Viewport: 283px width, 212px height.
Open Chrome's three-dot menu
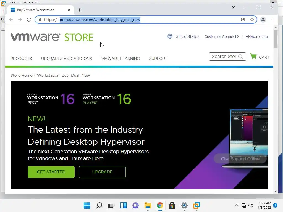pyautogui.click(x=272, y=20)
